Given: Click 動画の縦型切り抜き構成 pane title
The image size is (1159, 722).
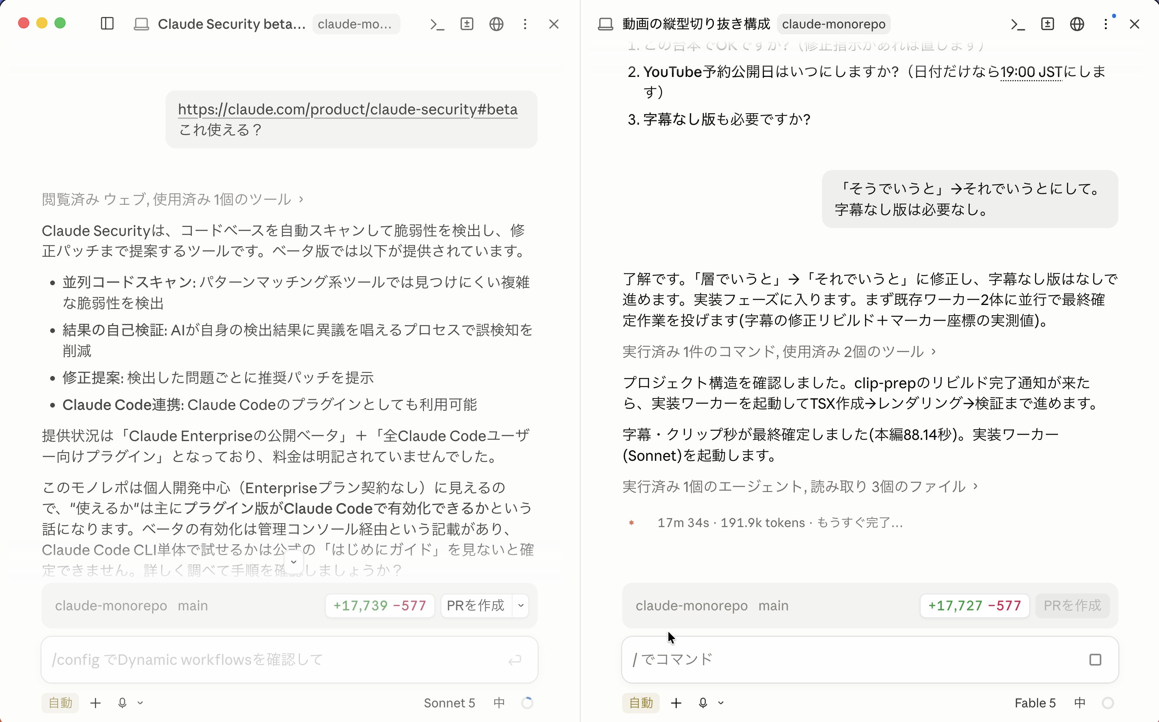Looking at the screenshot, I should click(696, 24).
